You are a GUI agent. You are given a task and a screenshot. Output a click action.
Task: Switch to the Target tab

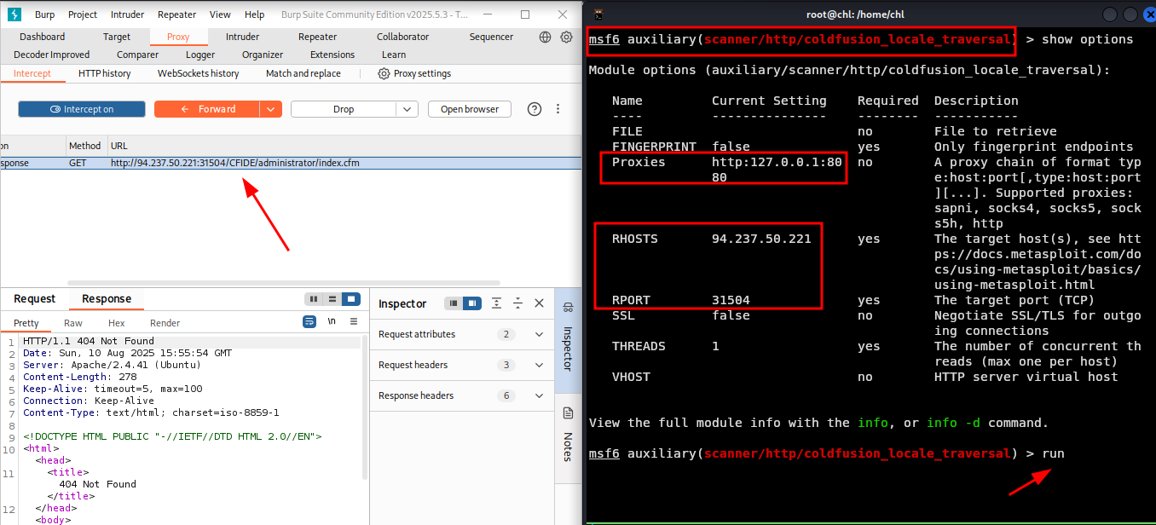tap(117, 37)
